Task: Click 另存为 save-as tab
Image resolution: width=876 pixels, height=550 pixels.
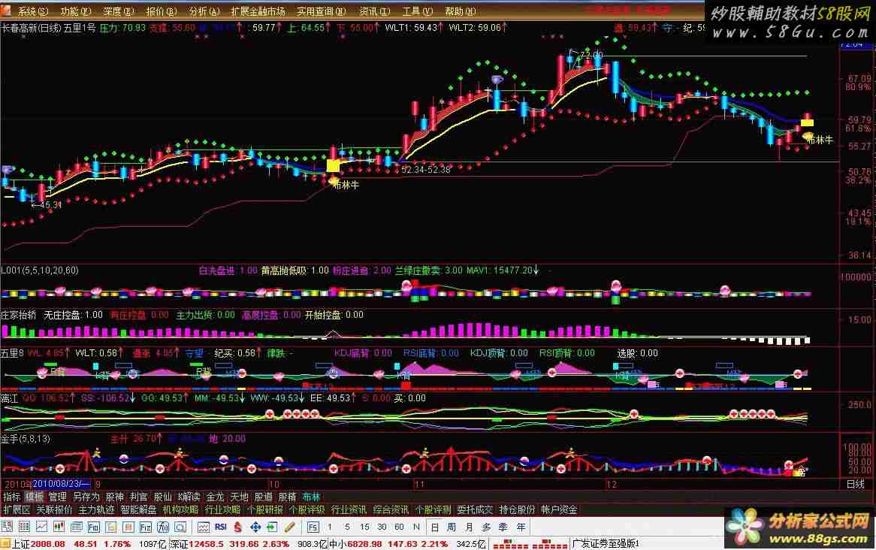Action: coord(86,497)
